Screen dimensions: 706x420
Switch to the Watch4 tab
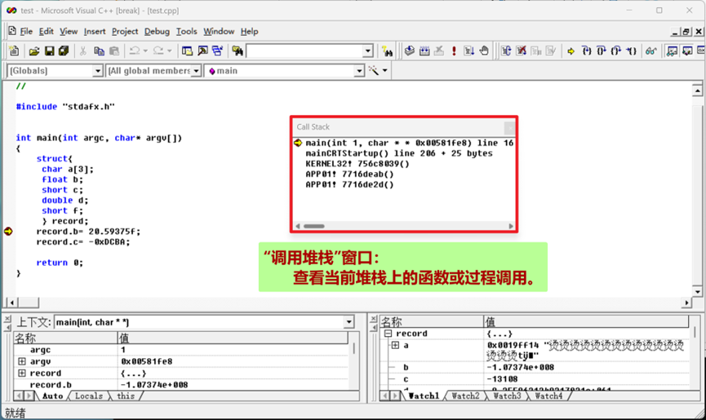coord(548,396)
